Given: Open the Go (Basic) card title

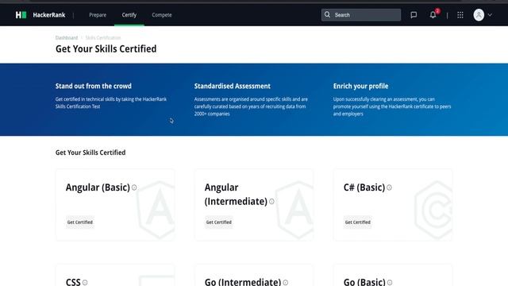Looking at the screenshot, I should 364,282.
